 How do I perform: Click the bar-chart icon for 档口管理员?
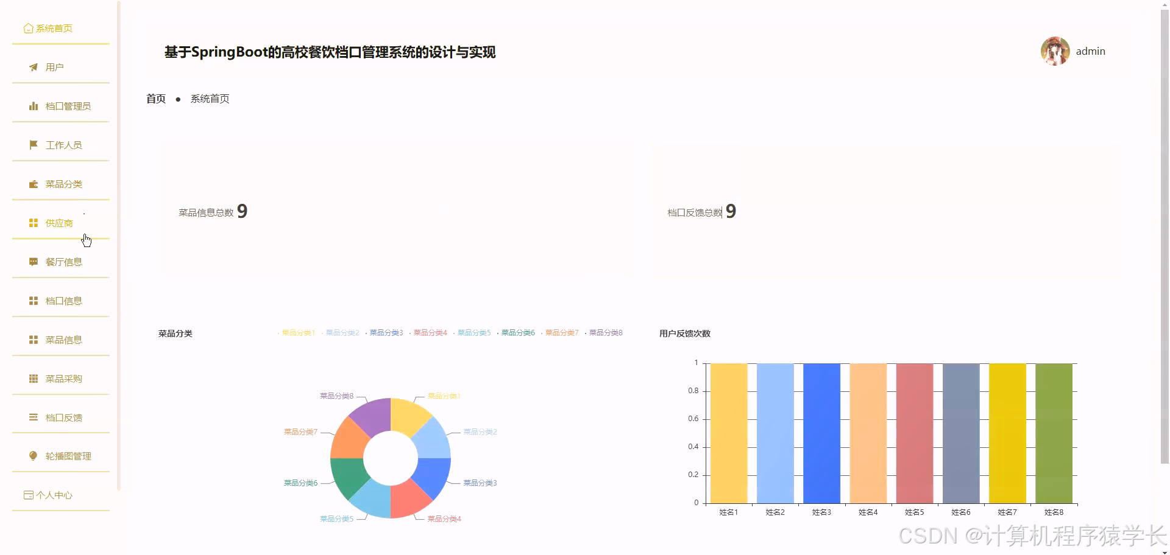(x=33, y=105)
